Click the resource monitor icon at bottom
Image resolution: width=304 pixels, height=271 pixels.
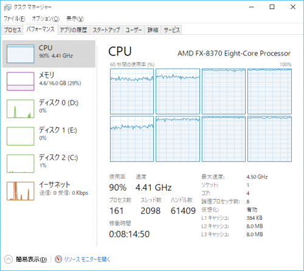58,259
